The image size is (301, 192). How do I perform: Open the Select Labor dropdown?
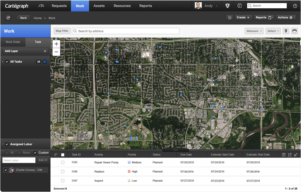click(18, 160)
